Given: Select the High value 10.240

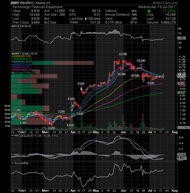Looking at the screenshot, I should tap(34, 15).
